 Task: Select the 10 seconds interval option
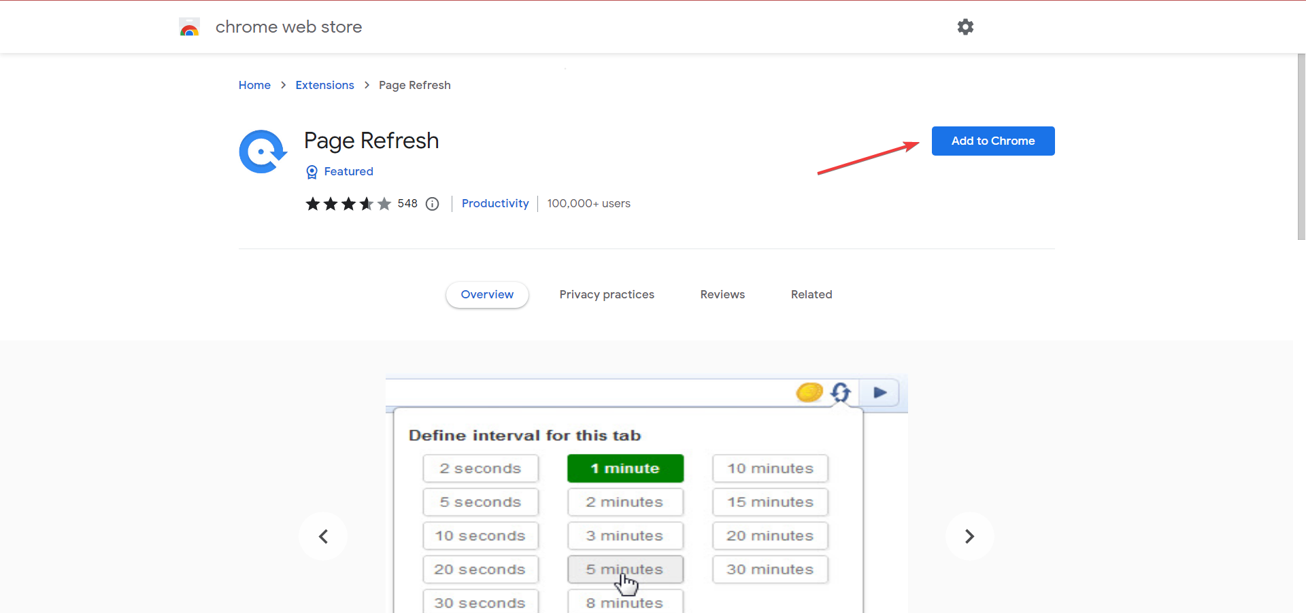point(480,536)
